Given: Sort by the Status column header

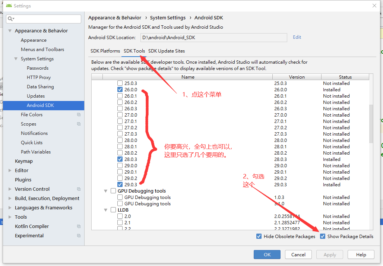Looking at the screenshot, I should (345, 77).
